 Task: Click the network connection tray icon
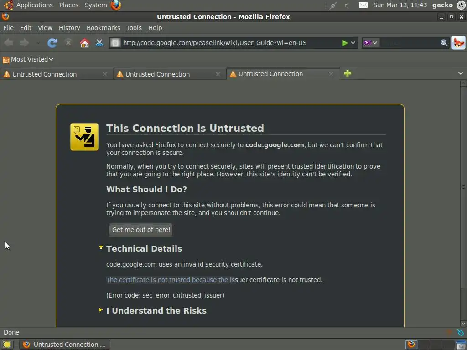point(332,5)
